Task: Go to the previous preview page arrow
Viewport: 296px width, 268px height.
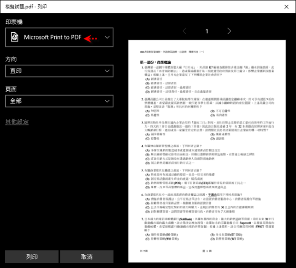Action: [x=185, y=31]
